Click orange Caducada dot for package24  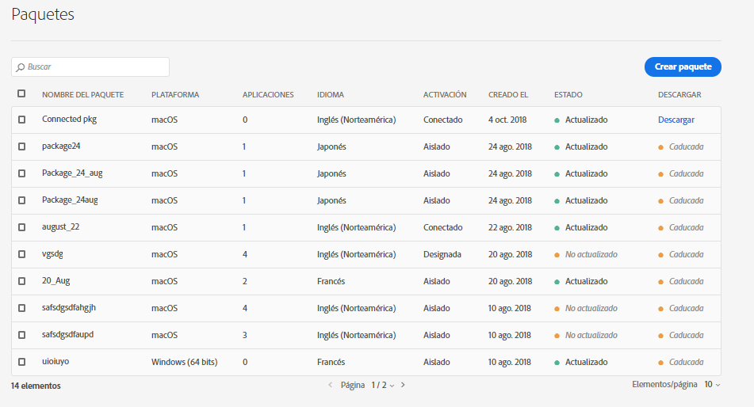(x=661, y=147)
